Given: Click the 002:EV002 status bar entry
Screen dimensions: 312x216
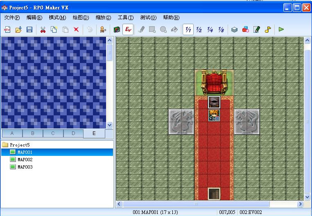Looking at the screenshot, I should point(251,212).
